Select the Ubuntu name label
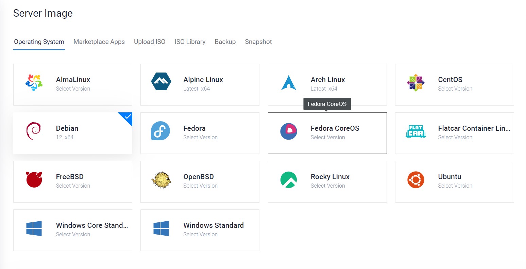Viewport: 526px width, 269px height. (449, 177)
